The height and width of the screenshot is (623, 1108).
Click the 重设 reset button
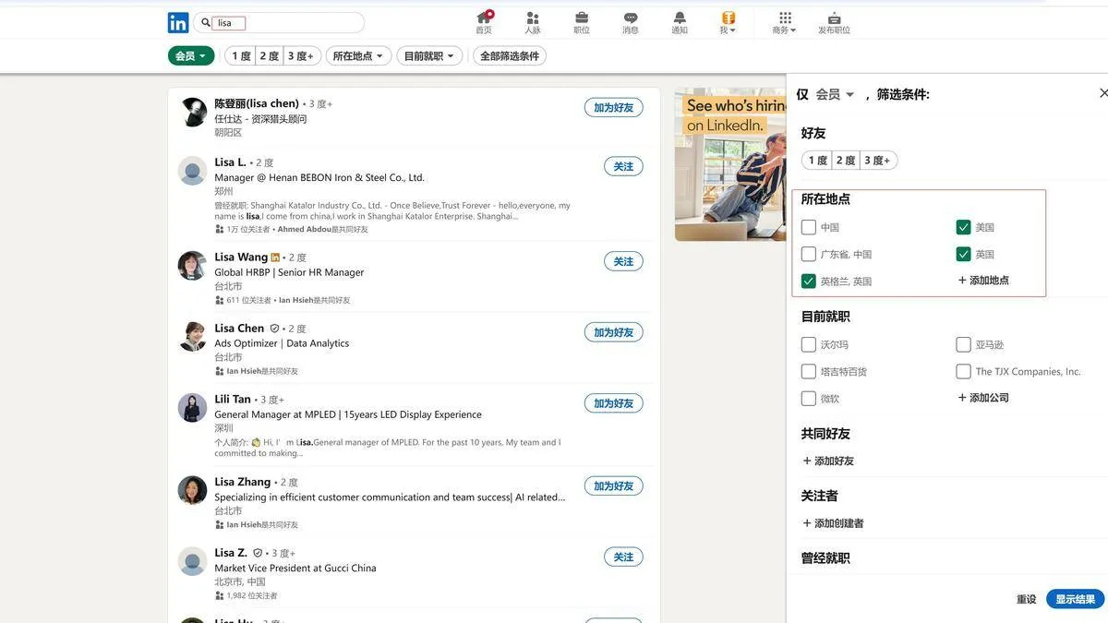tap(1027, 600)
